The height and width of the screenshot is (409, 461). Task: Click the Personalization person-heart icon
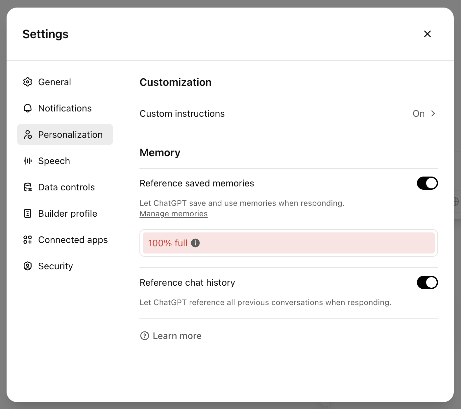28,134
